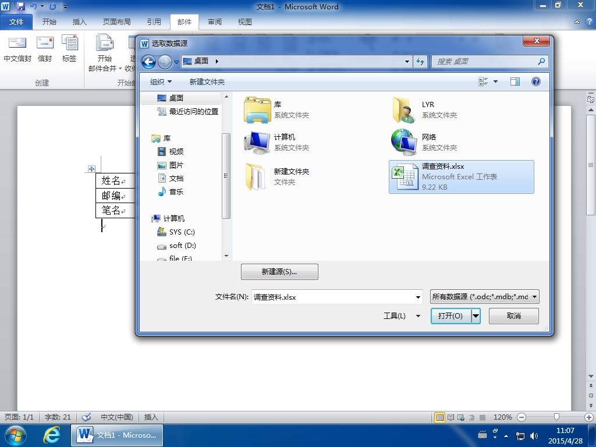Viewport: 596px width, 447px height.
Task: Select soft (D:) drive in navigation pane
Action: [x=177, y=246]
